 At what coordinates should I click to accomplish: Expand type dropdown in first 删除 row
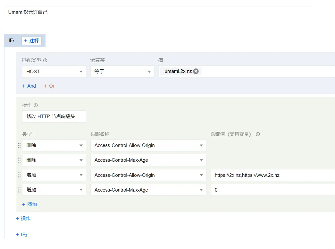54,145
